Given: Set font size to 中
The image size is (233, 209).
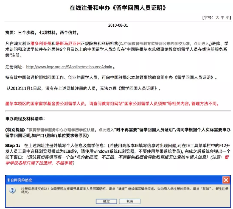Looking at the screenshot, I should pyautogui.click(x=223, y=17).
